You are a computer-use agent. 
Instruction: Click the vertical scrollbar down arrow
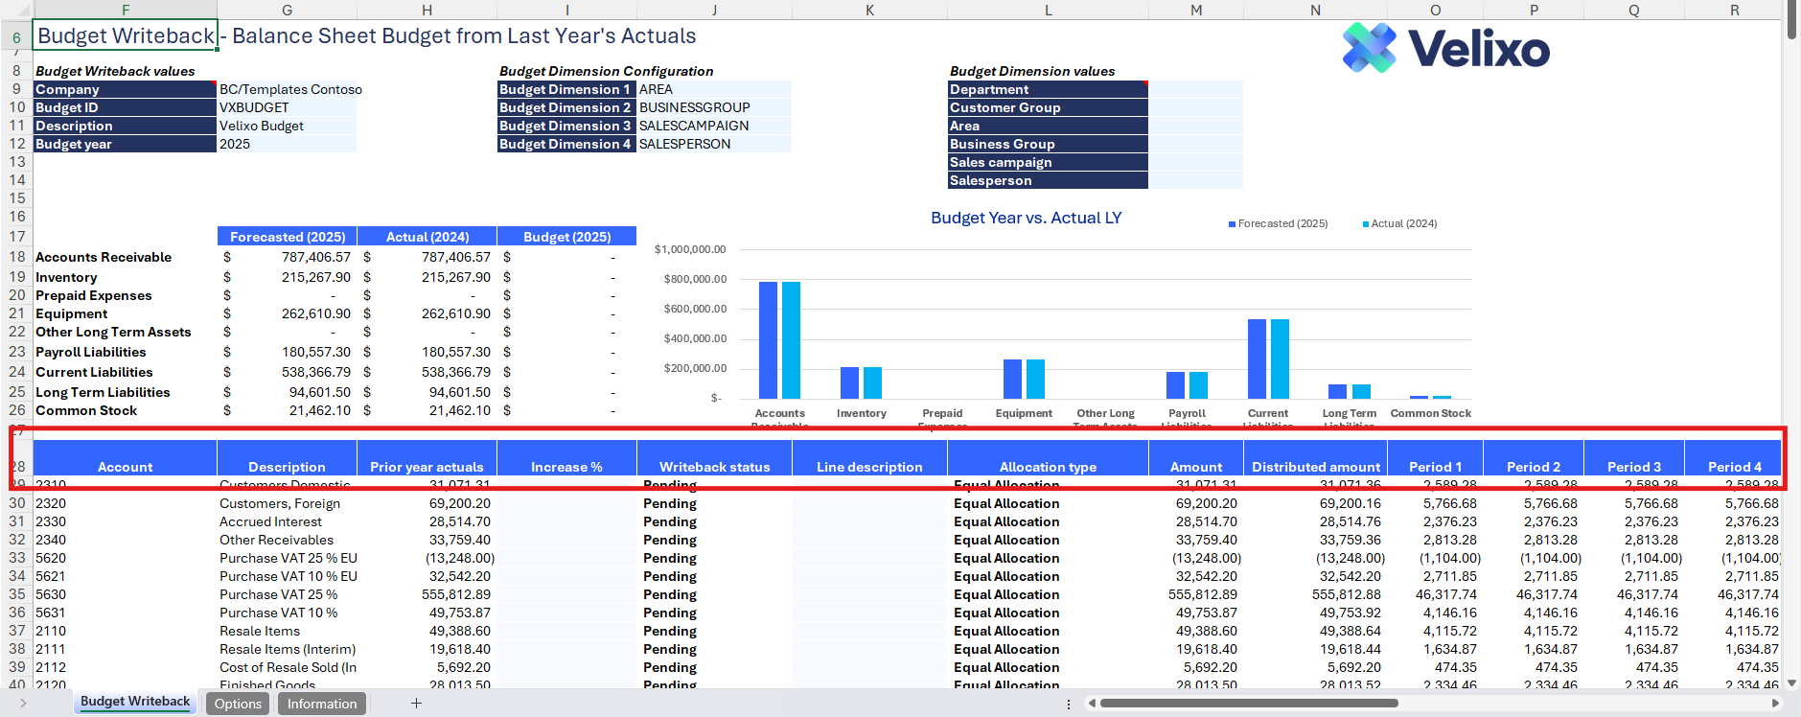[1791, 682]
